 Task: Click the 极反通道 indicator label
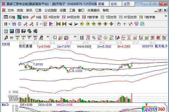pos(26,46)
